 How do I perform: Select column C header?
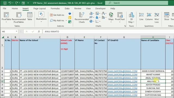coord(40,37)
